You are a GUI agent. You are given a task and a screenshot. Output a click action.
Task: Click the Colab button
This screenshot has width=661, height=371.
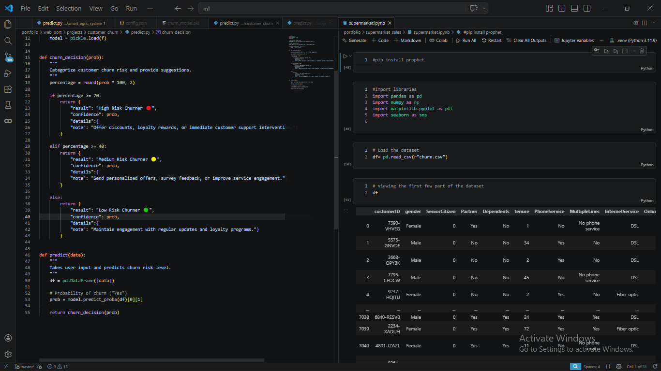coord(438,41)
